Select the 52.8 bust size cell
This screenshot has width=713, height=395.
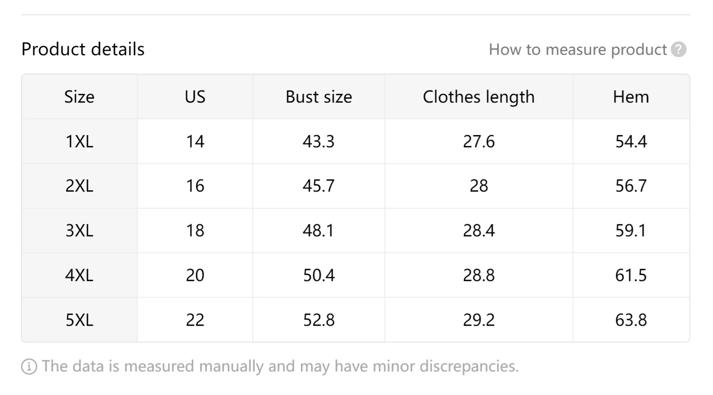click(319, 320)
